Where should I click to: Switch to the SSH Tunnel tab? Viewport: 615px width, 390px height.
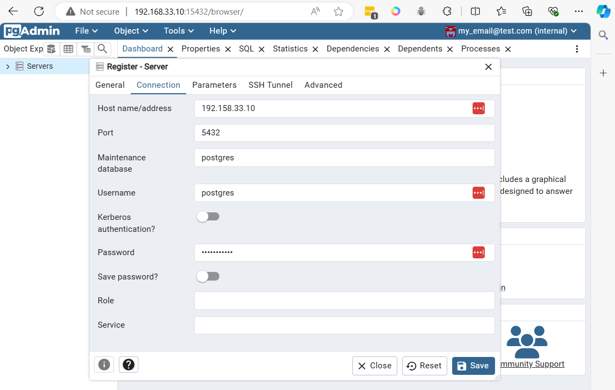[x=270, y=85]
